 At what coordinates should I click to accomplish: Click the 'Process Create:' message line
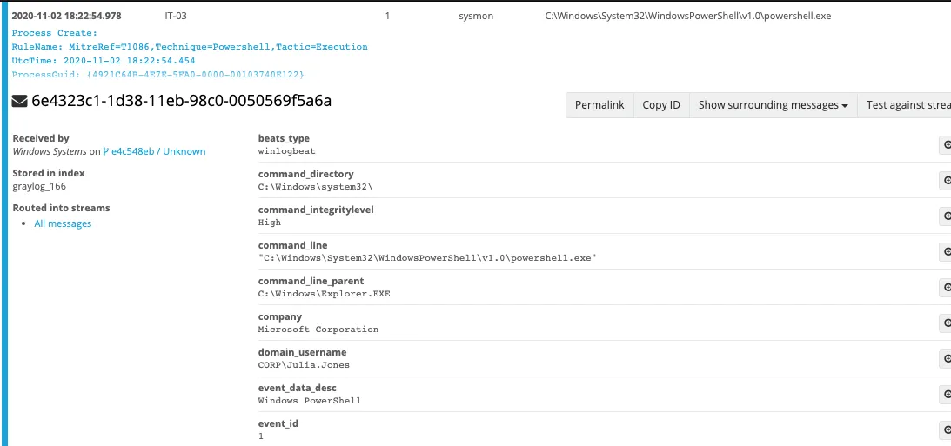pyautogui.click(x=55, y=33)
